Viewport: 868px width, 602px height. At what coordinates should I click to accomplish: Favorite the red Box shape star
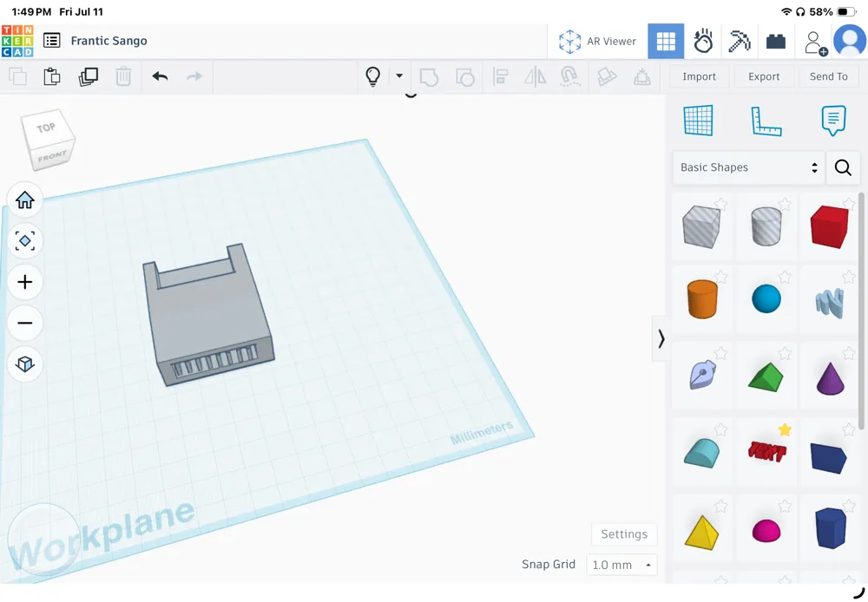click(x=849, y=204)
